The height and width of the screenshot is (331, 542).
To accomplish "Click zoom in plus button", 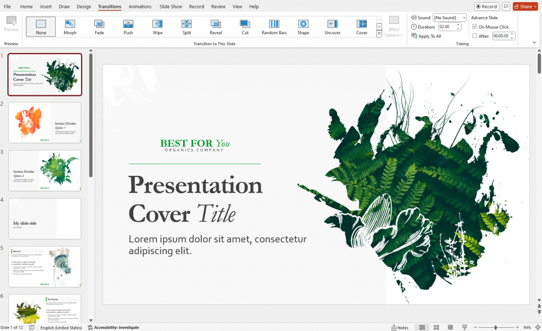I will 517,327.
